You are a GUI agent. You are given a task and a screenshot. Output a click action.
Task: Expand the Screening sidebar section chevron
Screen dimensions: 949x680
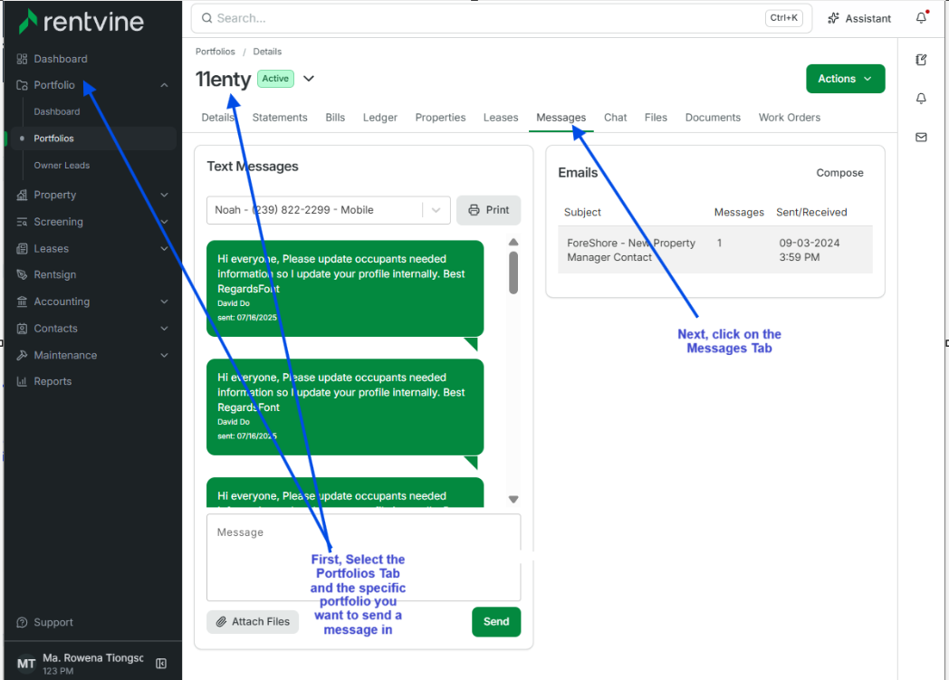[164, 222]
